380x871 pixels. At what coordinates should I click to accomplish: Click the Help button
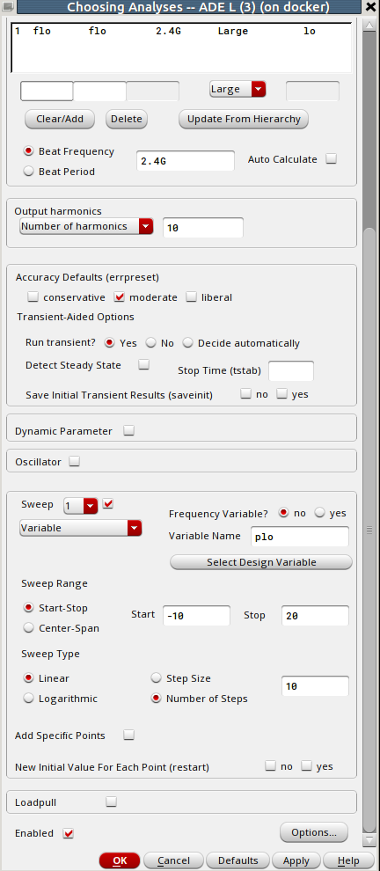click(348, 860)
